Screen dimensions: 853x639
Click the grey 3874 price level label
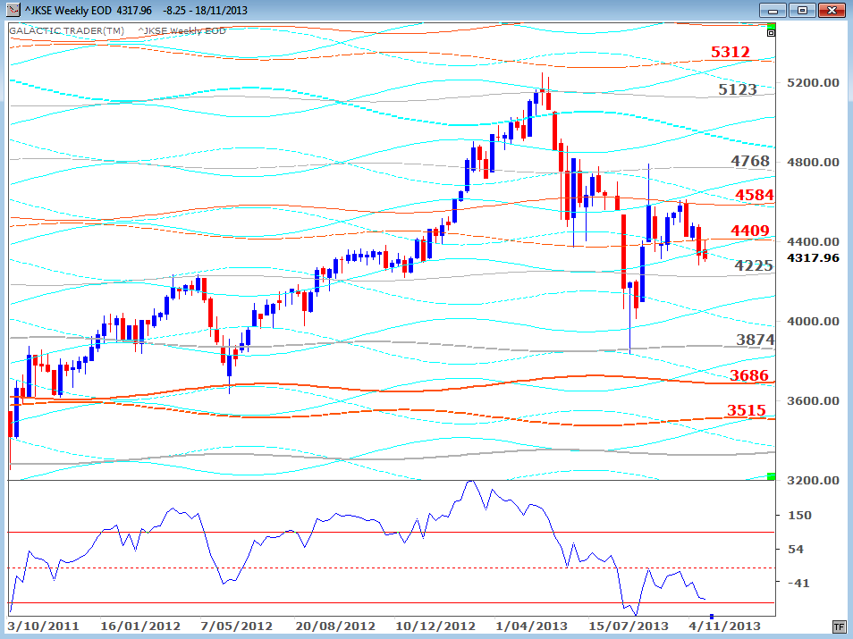[755, 340]
